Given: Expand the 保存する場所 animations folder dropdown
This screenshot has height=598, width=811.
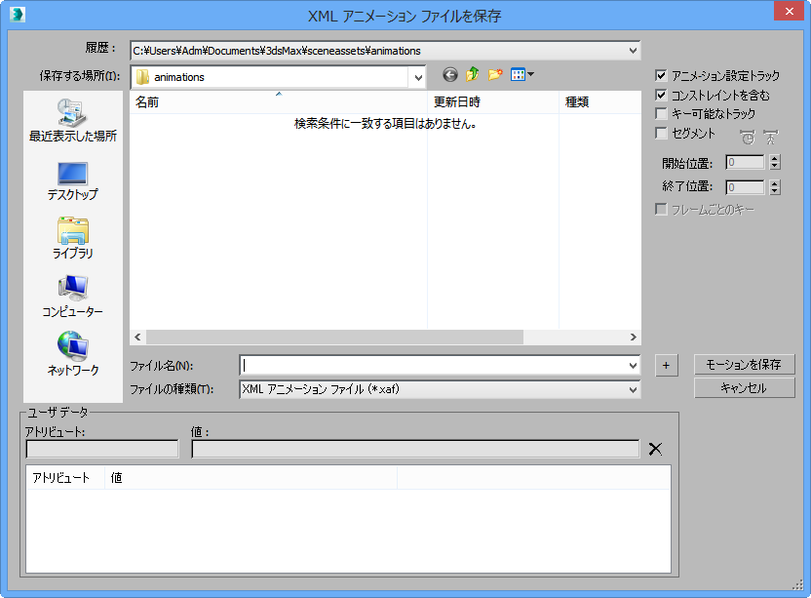Looking at the screenshot, I should pyautogui.click(x=418, y=78).
